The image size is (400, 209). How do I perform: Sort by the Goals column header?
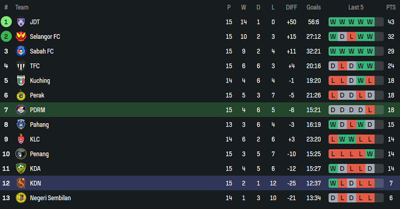pyautogui.click(x=313, y=7)
